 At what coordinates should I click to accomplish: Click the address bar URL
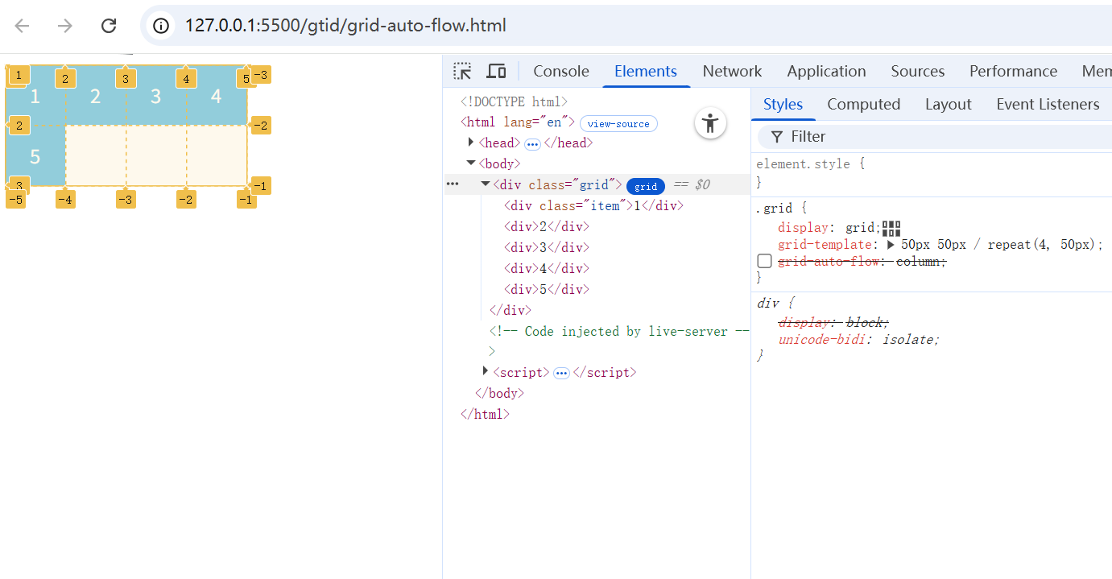coord(345,26)
